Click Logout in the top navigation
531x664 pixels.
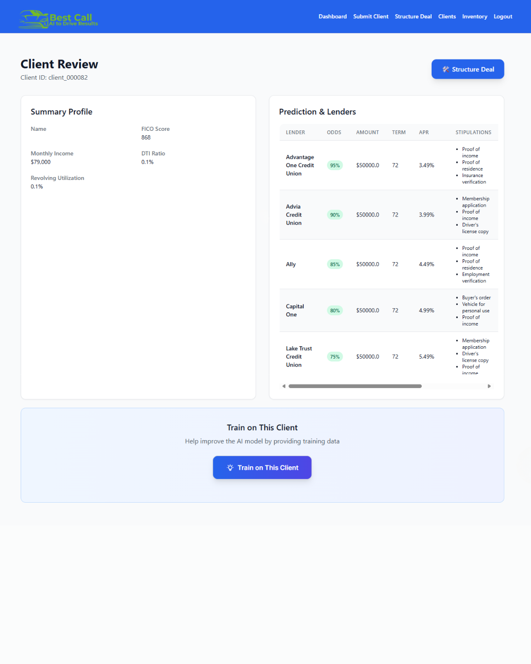[502, 16]
